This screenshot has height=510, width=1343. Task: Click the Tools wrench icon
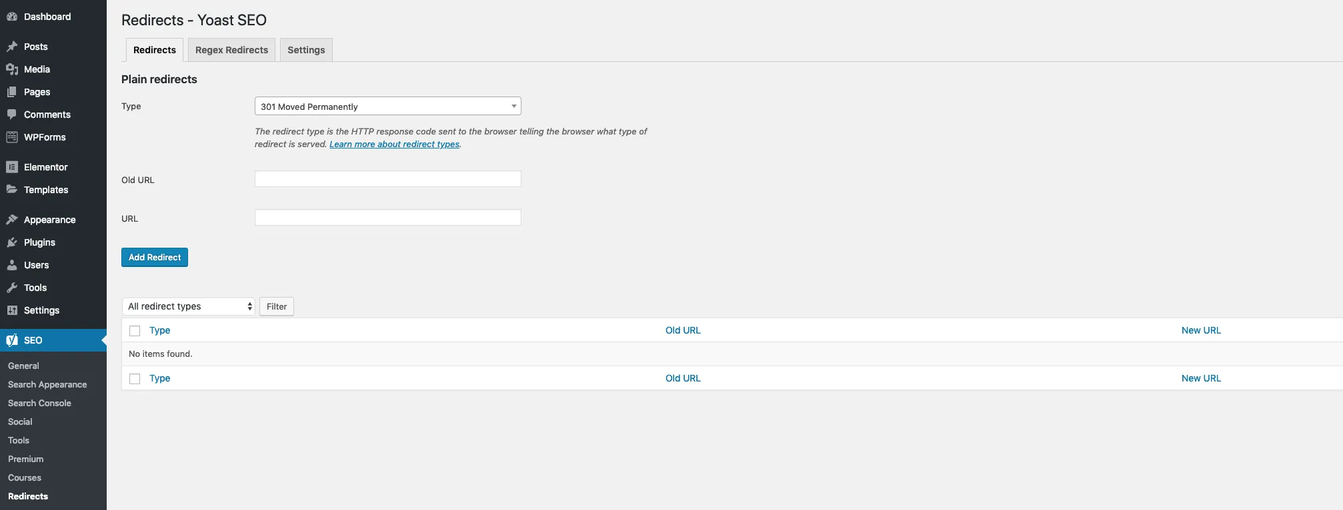point(12,288)
